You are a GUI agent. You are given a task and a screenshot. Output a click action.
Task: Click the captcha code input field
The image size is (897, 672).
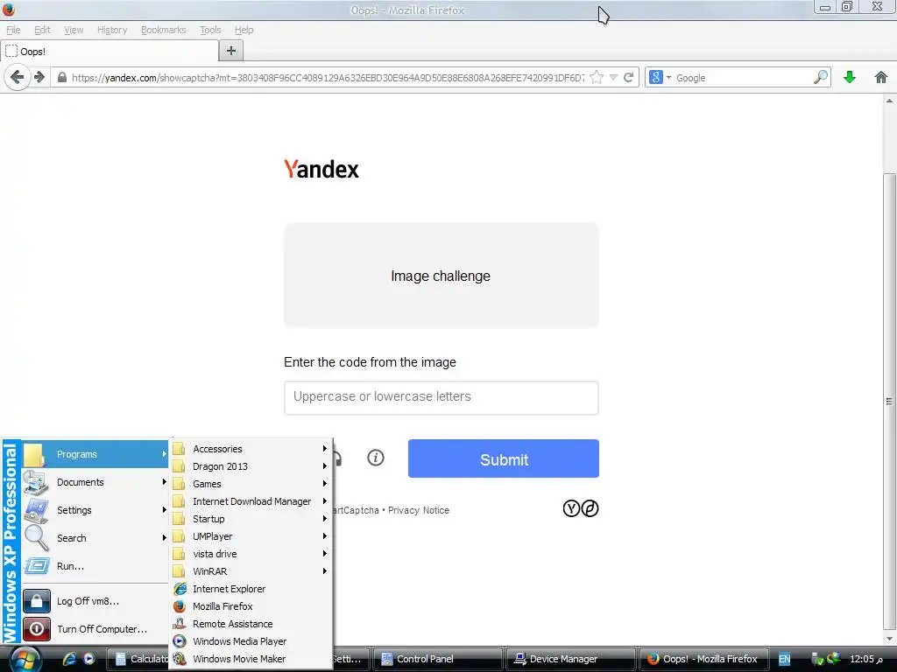(x=441, y=398)
